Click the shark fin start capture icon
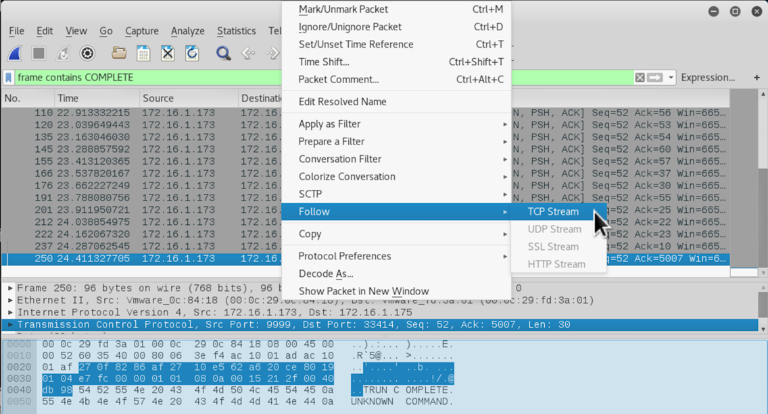 pos(15,53)
